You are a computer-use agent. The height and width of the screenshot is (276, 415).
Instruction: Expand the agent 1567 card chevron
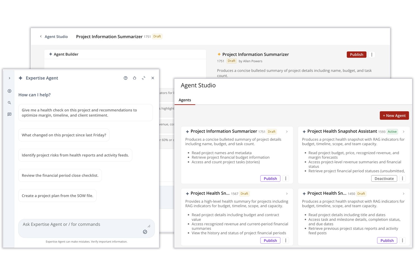coord(287,194)
